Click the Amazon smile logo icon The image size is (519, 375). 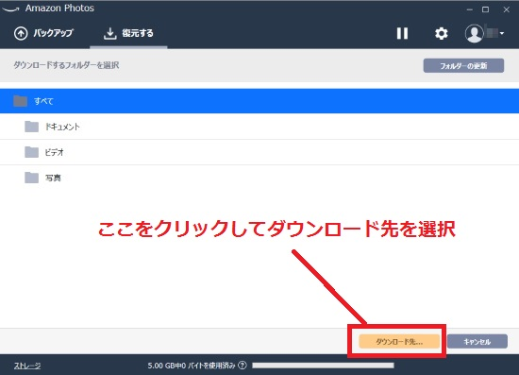[x=10, y=9]
